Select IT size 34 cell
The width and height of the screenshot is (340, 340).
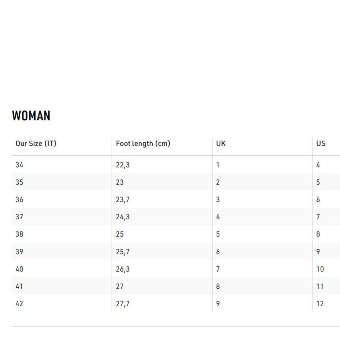point(19,165)
